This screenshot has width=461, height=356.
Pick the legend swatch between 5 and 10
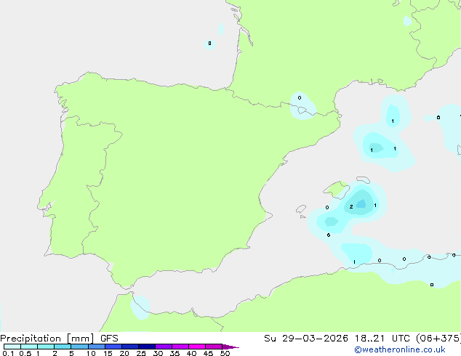[x=79, y=347]
